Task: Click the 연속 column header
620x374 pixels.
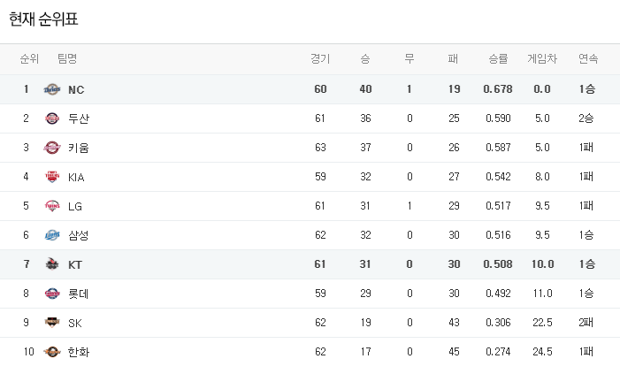Action: tap(587, 59)
